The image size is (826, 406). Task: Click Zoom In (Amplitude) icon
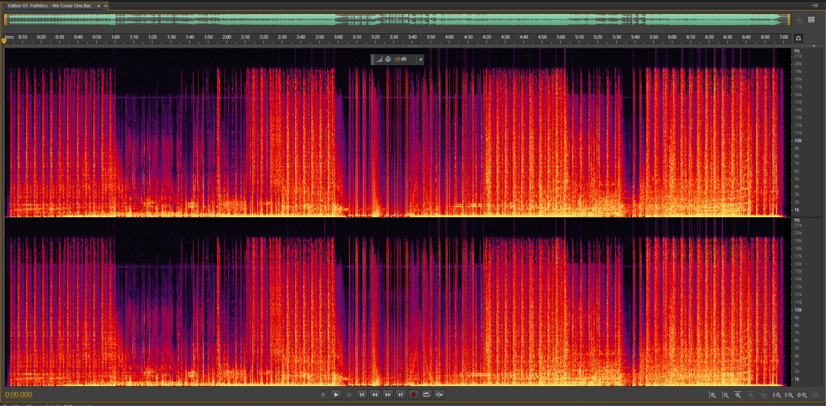coord(712,395)
